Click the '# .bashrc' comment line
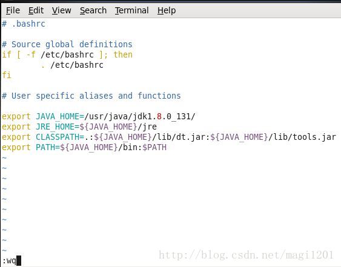Viewport: 341px width, 267px height. coord(24,24)
